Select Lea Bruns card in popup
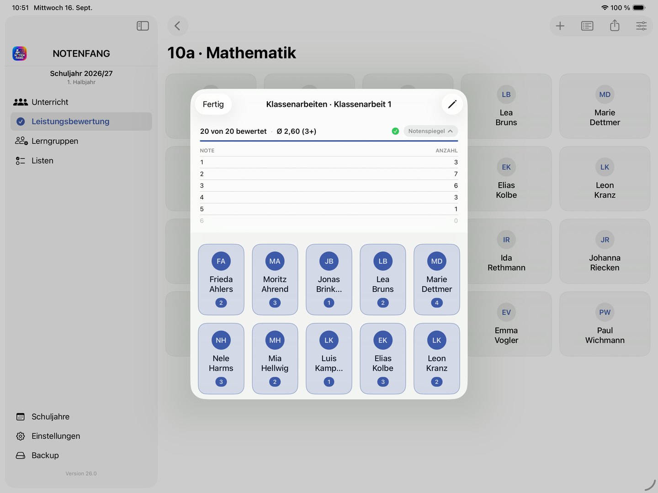This screenshot has width=658, height=493. click(383, 279)
